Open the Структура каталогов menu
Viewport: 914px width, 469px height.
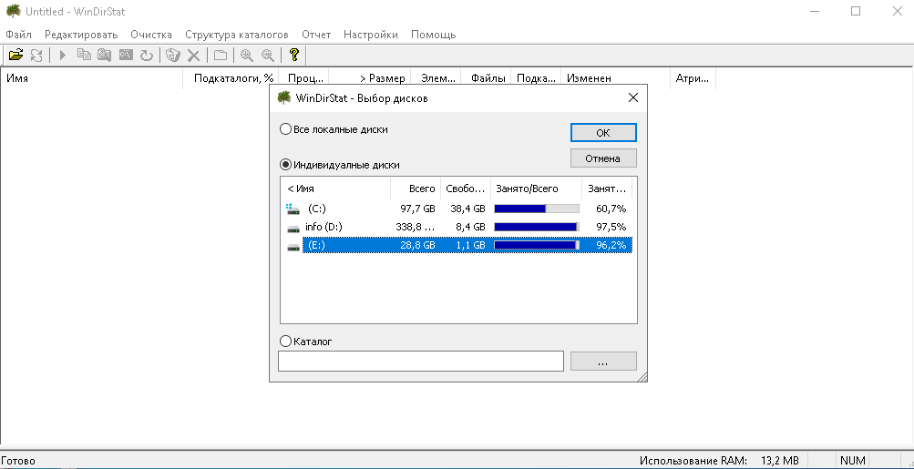tap(237, 35)
